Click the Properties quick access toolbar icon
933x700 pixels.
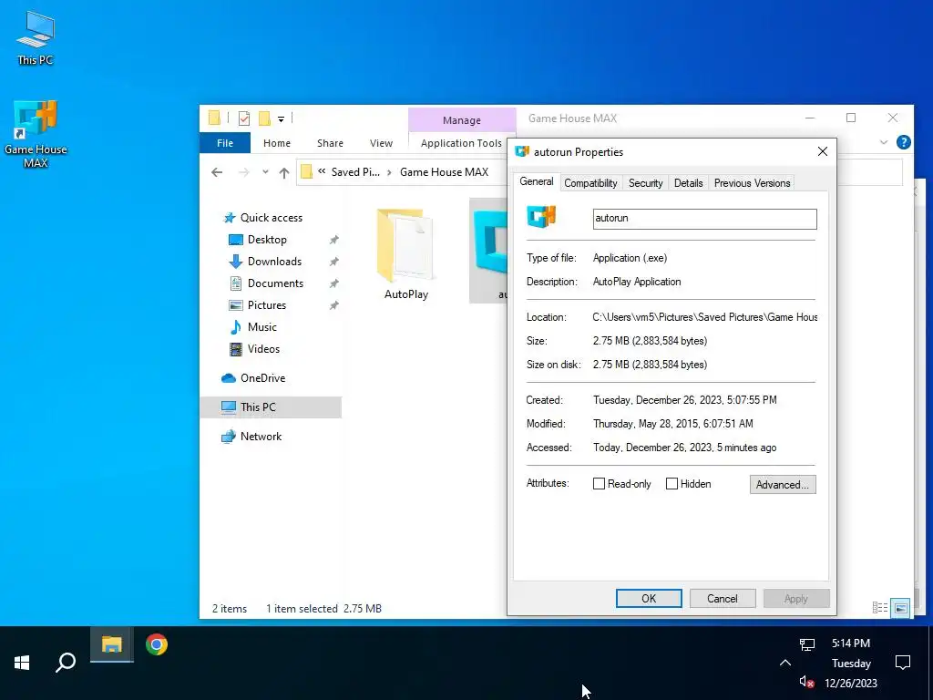point(244,118)
